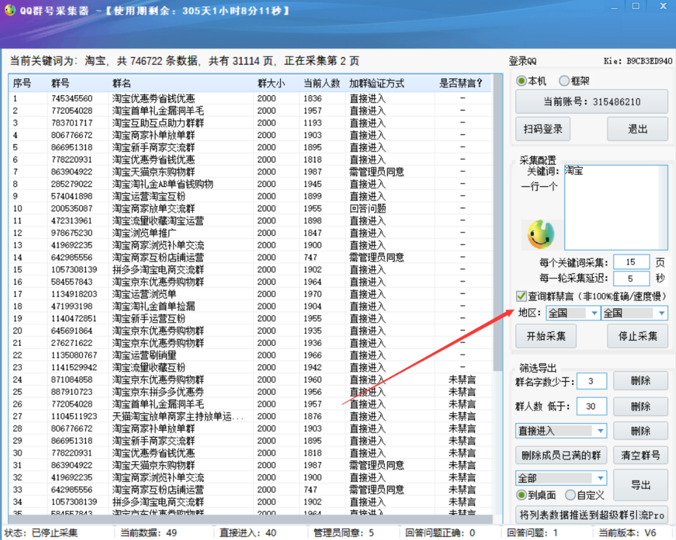
Task: Select row 淘宝淘礼金首单捡漏
Action: click(250, 306)
